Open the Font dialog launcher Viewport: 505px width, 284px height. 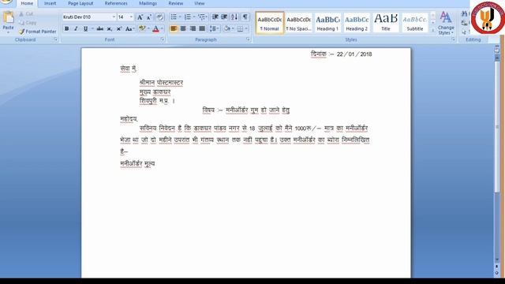163,39
